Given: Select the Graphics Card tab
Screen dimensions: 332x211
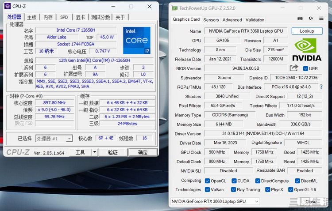Looking at the screenshot, I should point(186,19).
